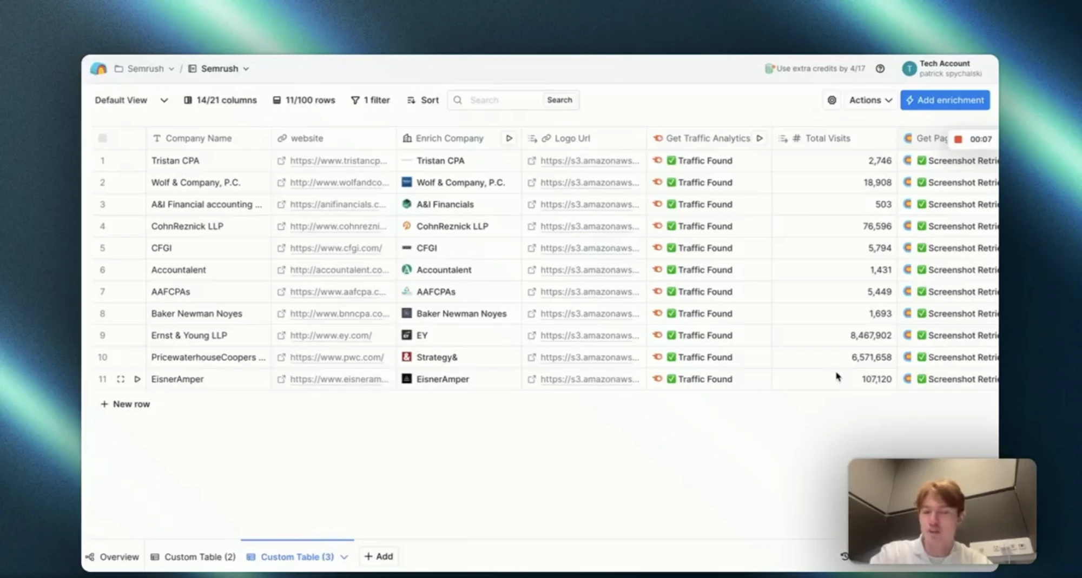Screen dimensions: 1082x578
Task: Toggle the select-all rows checkbox
Action: pos(103,138)
